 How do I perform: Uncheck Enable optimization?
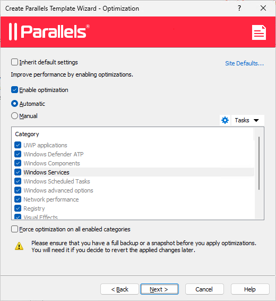coord(14,90)
